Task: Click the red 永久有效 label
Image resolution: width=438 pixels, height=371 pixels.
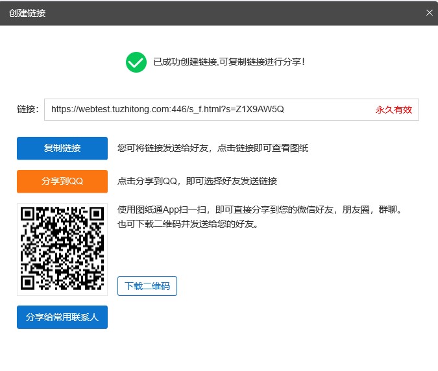Action: 394,110
